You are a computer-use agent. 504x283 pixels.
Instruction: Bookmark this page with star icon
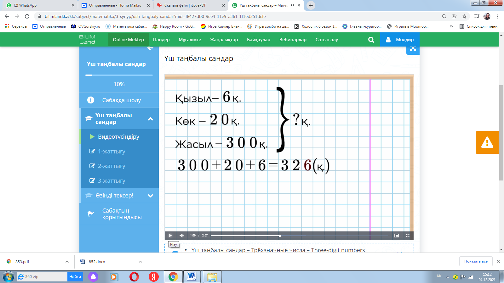[x=464, y=16]
